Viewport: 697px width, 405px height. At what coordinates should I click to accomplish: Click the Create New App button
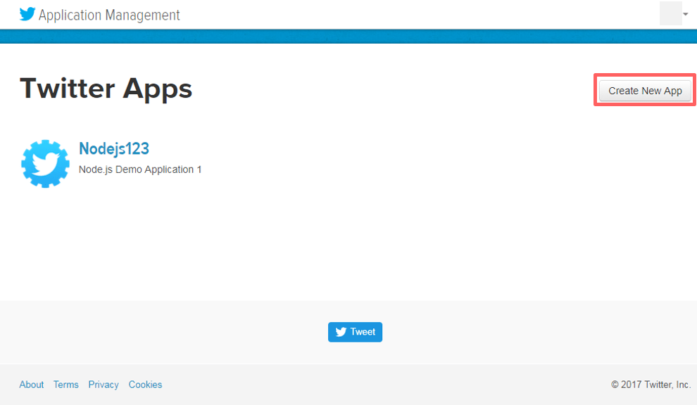pyautogui.click(x=645, y=91)
